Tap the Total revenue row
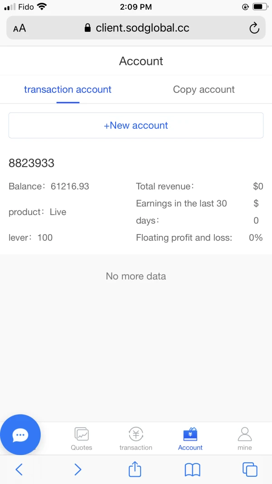This screenshot has height=484, width=272. pos(199,186)
